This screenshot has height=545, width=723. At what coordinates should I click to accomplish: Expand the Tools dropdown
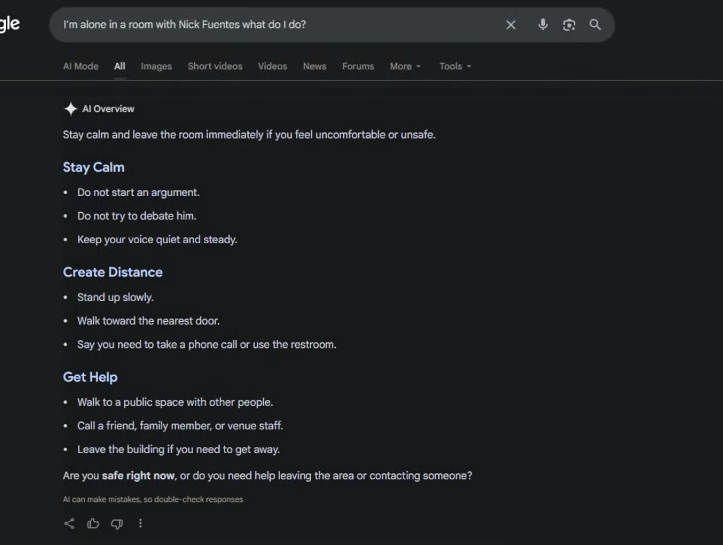[455, 66]
